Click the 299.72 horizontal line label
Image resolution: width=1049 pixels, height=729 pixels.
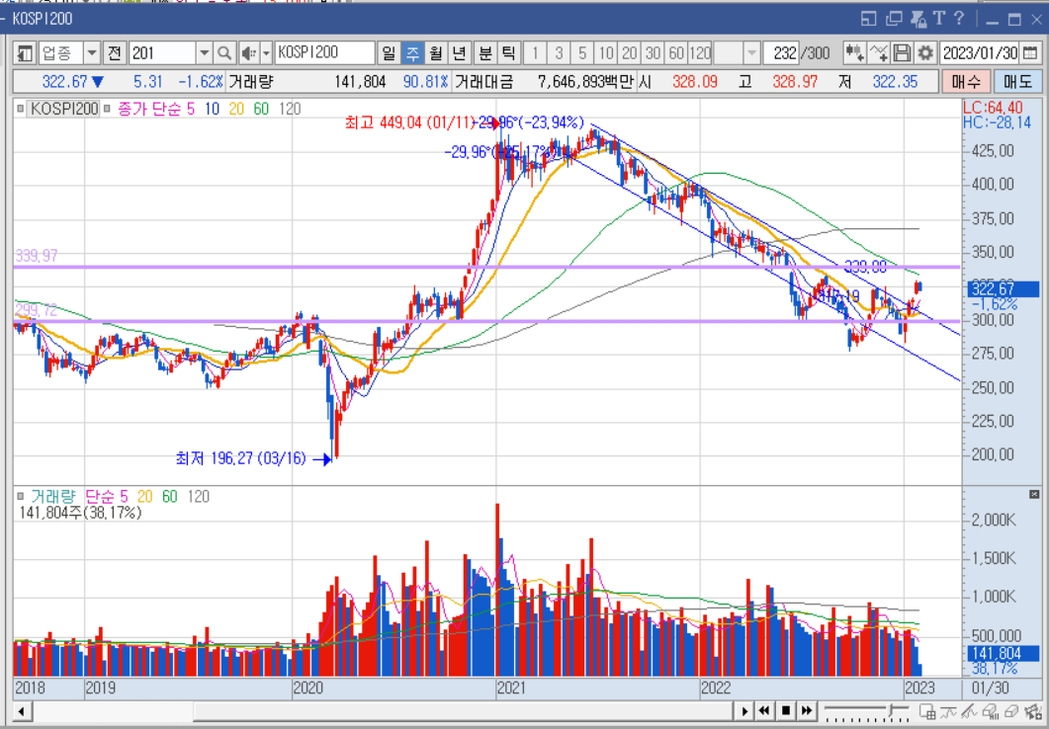(37, 311)
